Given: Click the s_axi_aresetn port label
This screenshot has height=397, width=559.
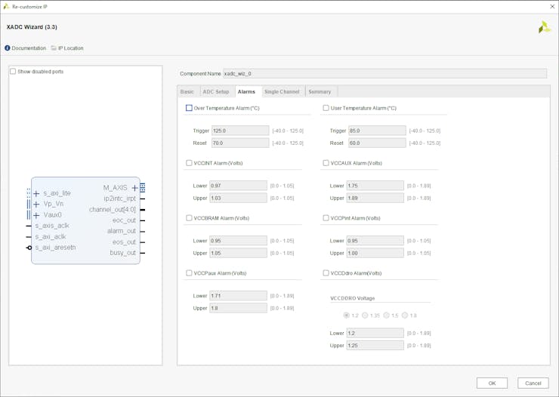Looking at the screenshot, I should click(x=55, y=248).
